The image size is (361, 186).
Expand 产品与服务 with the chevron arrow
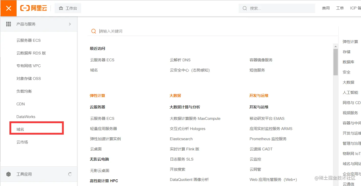(x=70, y=24)
